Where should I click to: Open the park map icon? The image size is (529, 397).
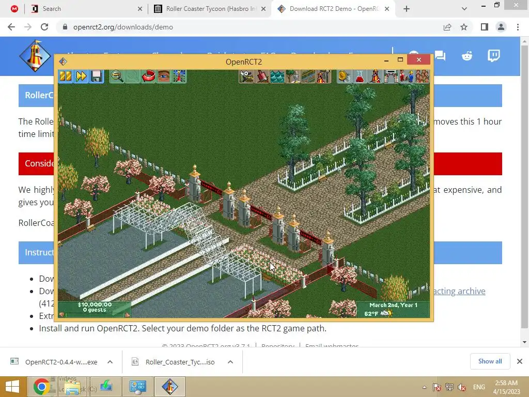click(179, 77)
